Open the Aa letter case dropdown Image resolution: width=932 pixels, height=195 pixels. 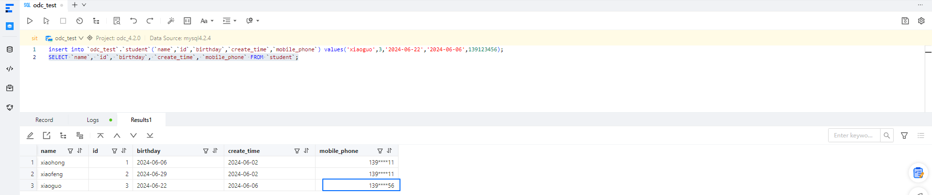207,21
